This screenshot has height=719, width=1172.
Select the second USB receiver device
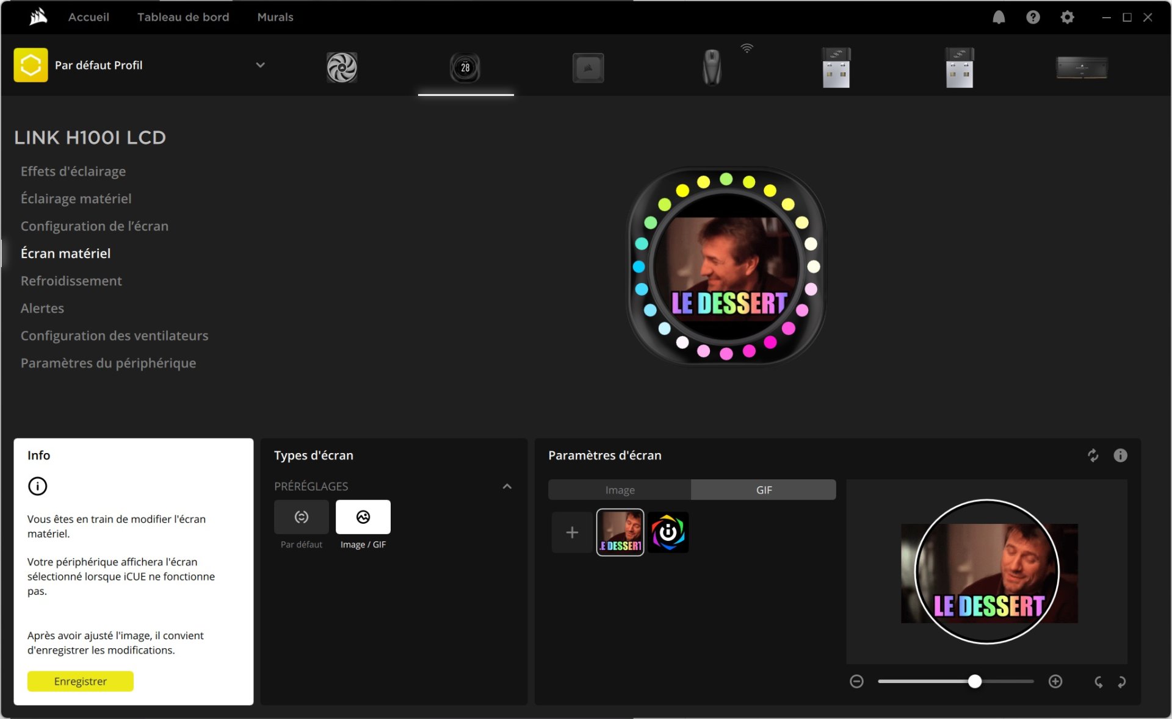(960, 67)
